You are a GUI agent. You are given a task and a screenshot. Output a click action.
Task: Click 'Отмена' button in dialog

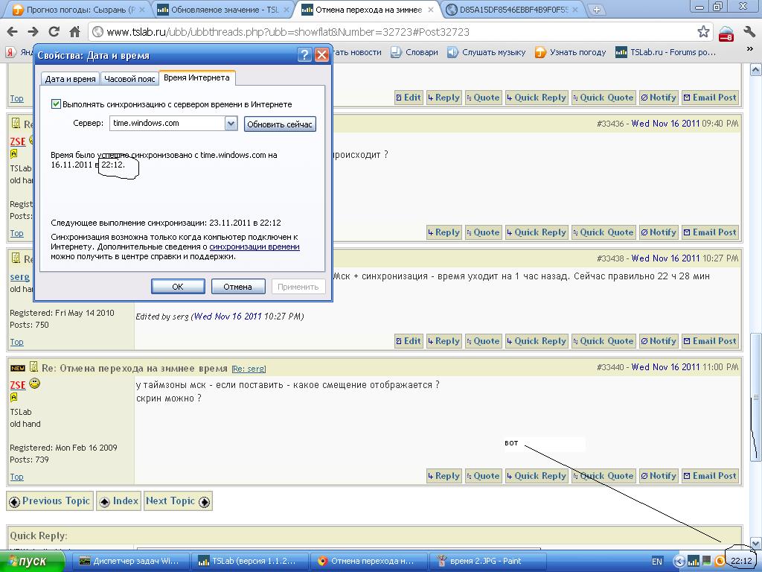pos(237,287)
